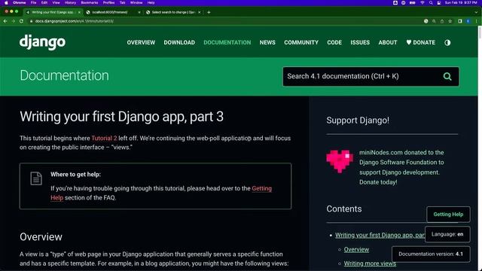
Task: Click the heart icon next to Donate
Action: (x=408, y=42)
